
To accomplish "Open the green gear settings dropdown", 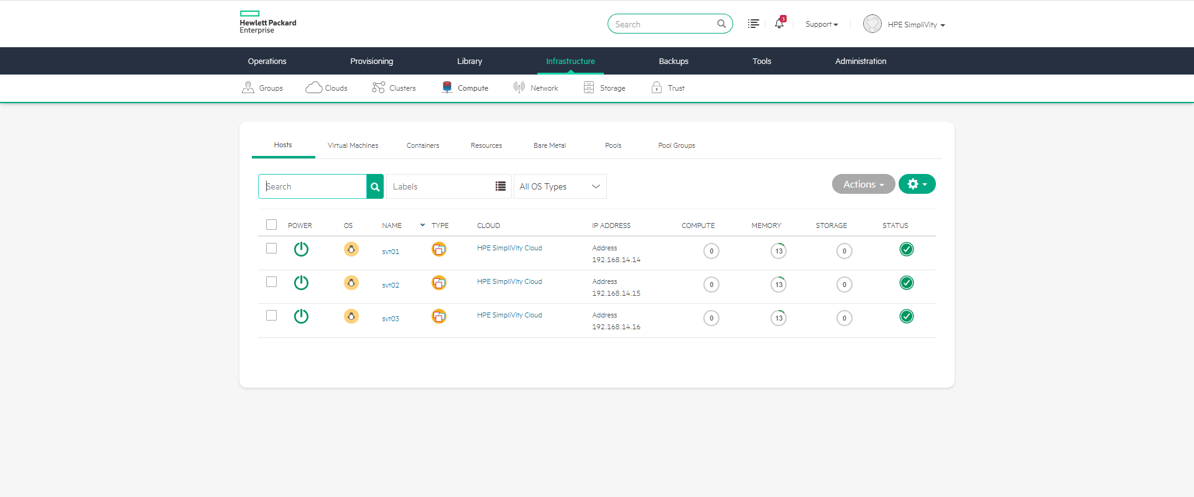I will pos(917,184).
